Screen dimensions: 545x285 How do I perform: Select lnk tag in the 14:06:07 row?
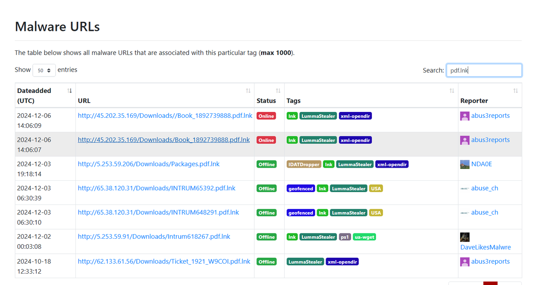(292, 140)
